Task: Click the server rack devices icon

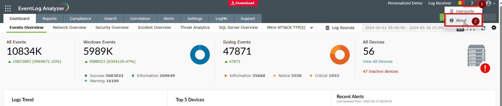Action: coord(476,55)
